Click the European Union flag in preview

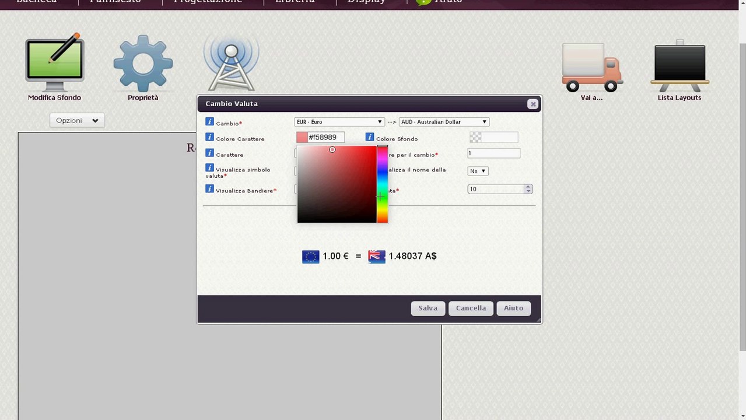311,257
